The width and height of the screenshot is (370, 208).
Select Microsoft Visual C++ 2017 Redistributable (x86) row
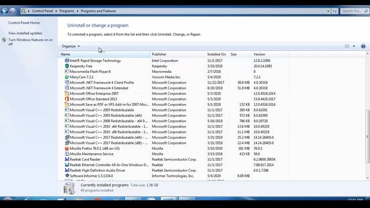click(173, 143)
